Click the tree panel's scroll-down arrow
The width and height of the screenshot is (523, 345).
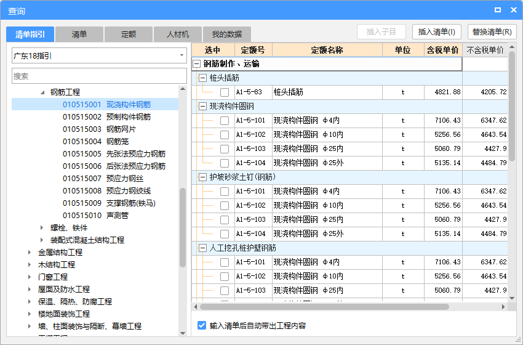point(183,333)
